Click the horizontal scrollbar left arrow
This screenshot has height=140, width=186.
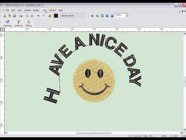coord(6,132)
